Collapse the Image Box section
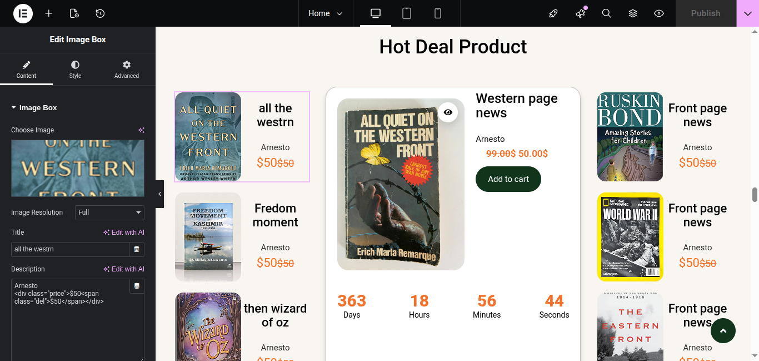The height and width of the screenshot is (361, 759). click(x=14, y=108)
